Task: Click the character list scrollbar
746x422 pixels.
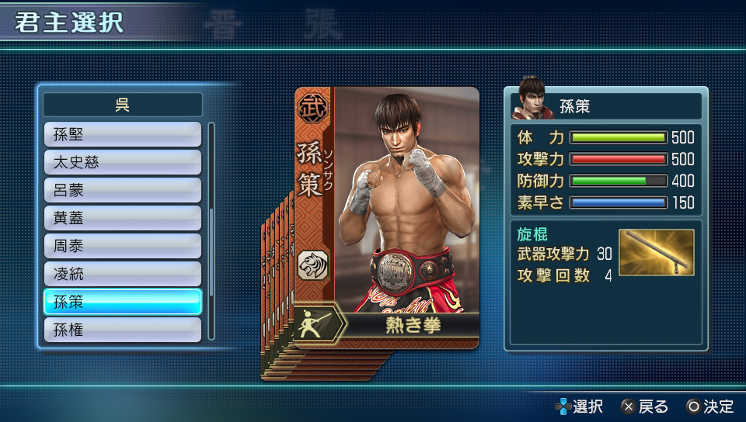Action: coord(211,231)
